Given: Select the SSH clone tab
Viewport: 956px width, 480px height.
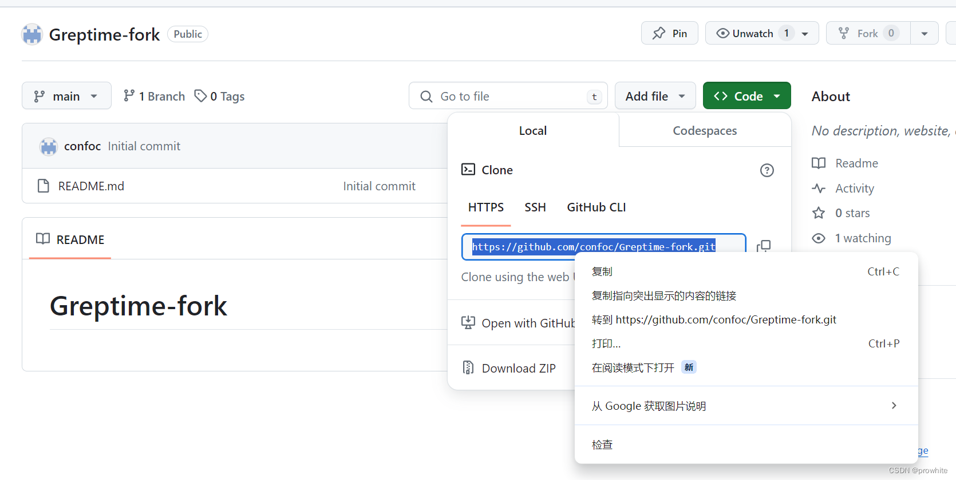Looking at the screenshot, I should pyautogui.click(x=535, y=207).
